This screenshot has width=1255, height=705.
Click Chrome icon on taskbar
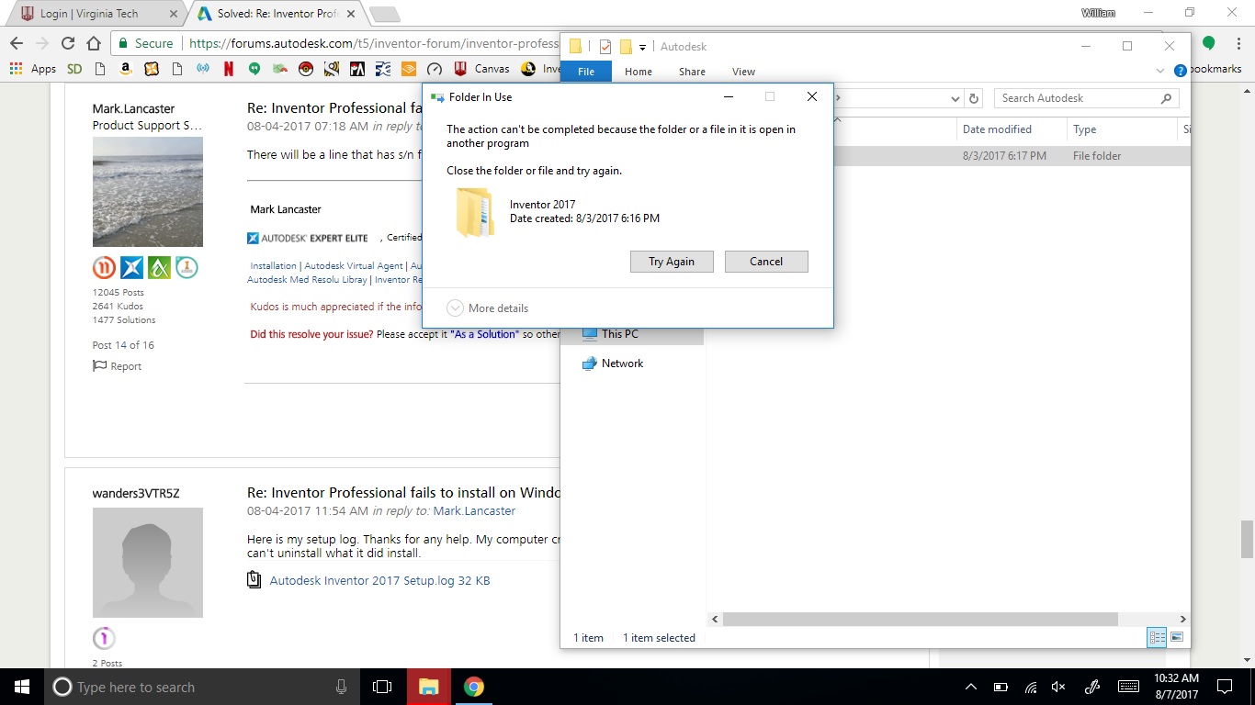click(473, 687)
